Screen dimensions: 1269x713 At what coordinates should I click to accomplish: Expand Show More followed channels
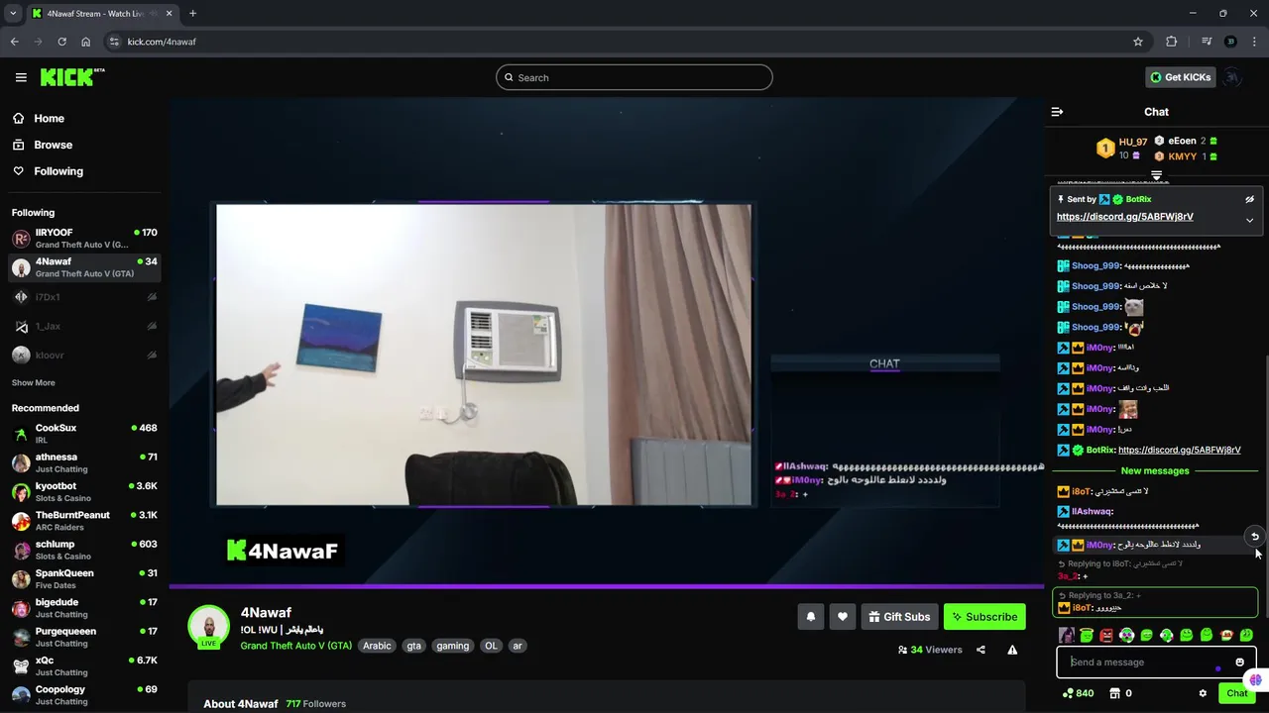pos(34,382)
